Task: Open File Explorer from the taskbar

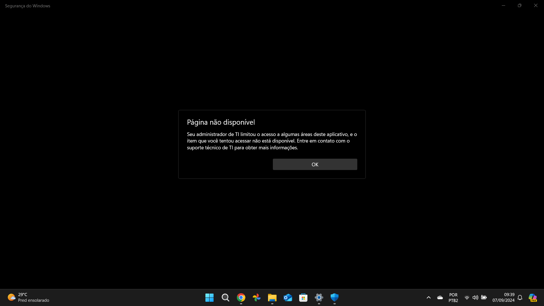Action: [272, 297]
